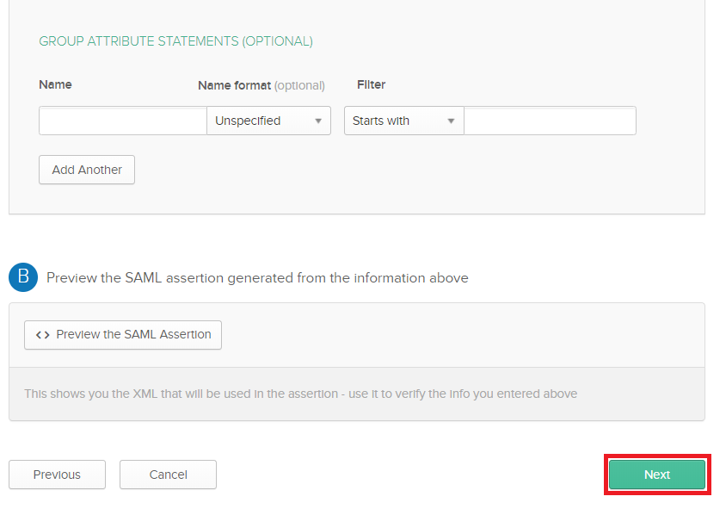The width and height of the screenshot is (726, 515).
Task: Click the XML assertion help text
Action: (x=301, y=394)
